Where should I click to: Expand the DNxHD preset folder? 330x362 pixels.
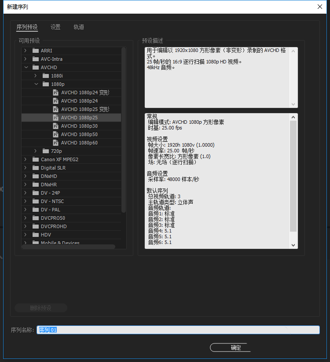coord(26,176)
